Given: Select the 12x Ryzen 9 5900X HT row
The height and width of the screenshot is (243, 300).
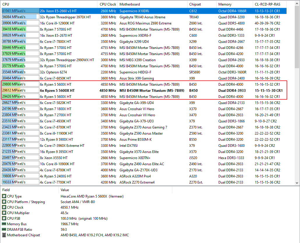Looking at the screenshot, I should tap(144, 139).
